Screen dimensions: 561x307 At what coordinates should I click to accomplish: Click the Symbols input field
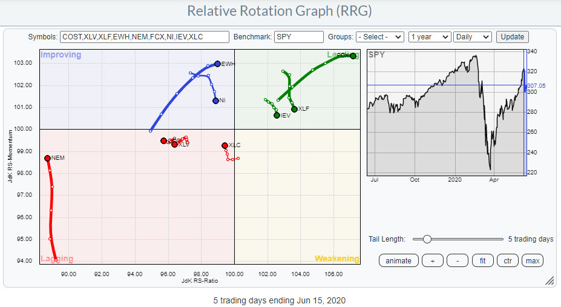(145, 37)
